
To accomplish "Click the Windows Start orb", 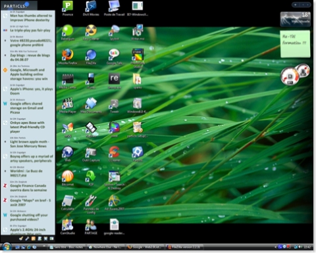I will pos(7,247).
